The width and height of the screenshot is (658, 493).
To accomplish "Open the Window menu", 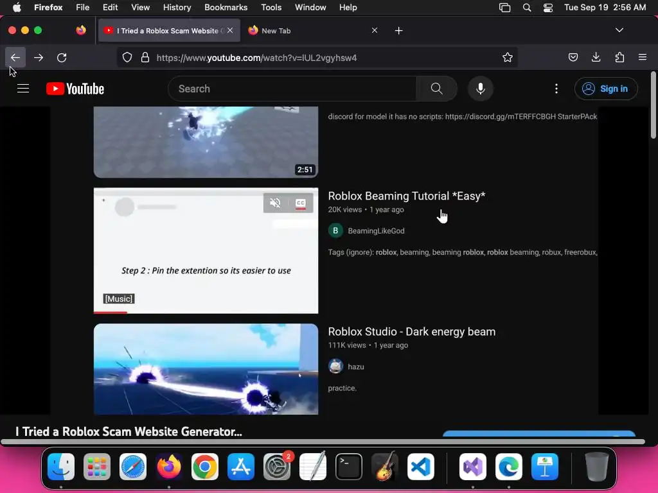I will coord(310,7).
